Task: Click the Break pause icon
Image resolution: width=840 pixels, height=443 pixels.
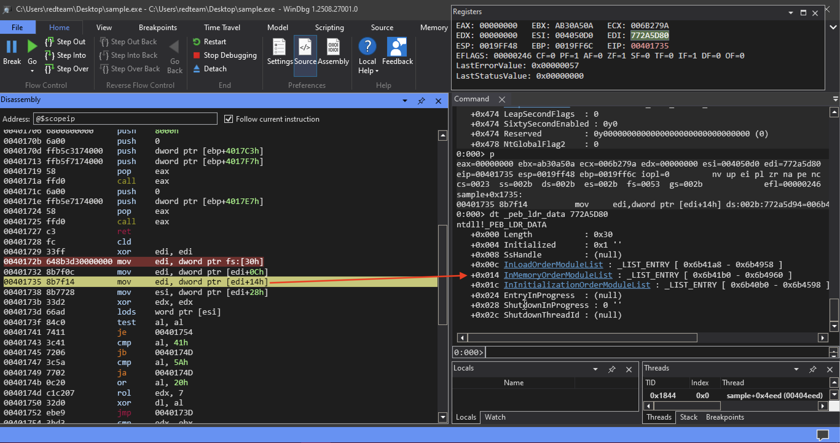Action: point(12,47)
